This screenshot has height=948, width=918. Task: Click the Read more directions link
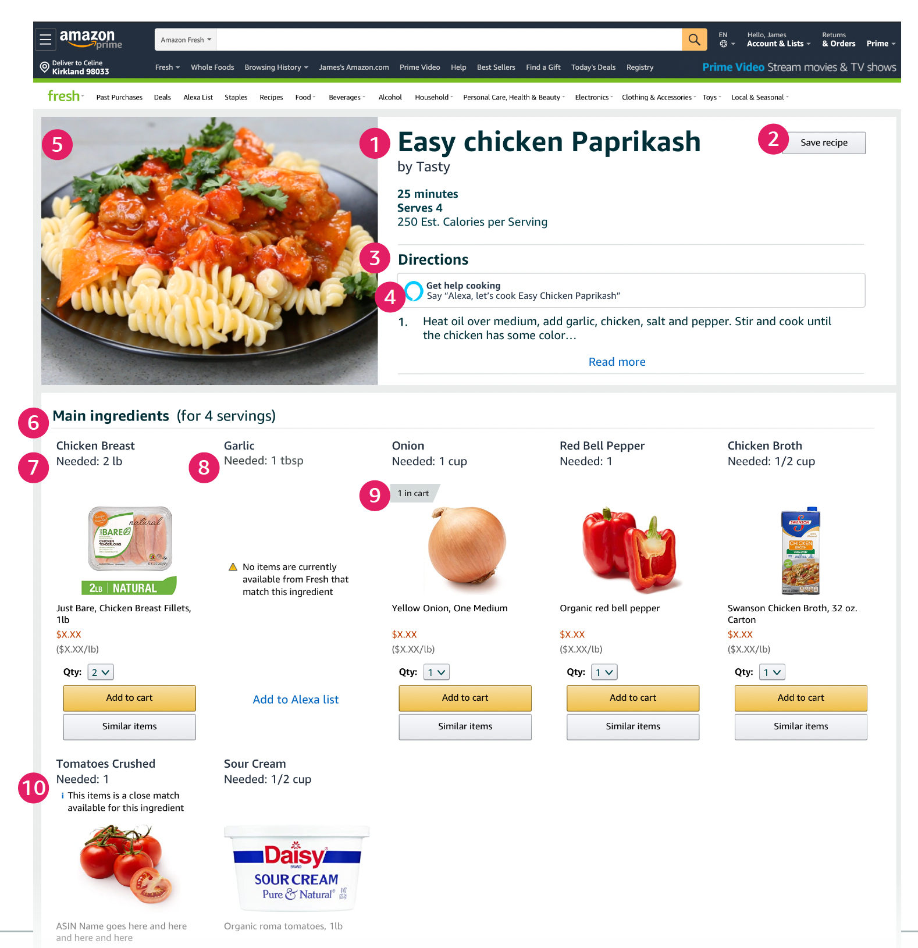pyautogui.click(x=617, y=362)
